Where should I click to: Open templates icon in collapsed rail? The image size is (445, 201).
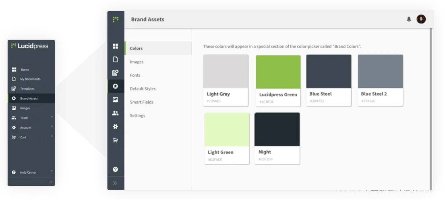pos(115,73)
